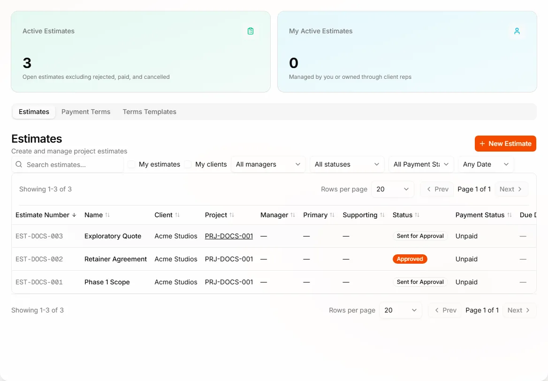Click PRJ-DOCS-001 in Retainer Agreement row
This screenshot has height=381, width=548.
pos(229,259)
